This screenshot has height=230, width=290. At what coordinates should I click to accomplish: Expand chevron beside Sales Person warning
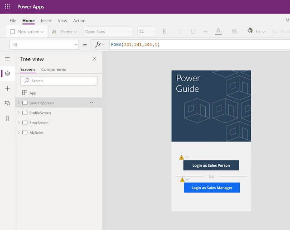click(187, 157)
